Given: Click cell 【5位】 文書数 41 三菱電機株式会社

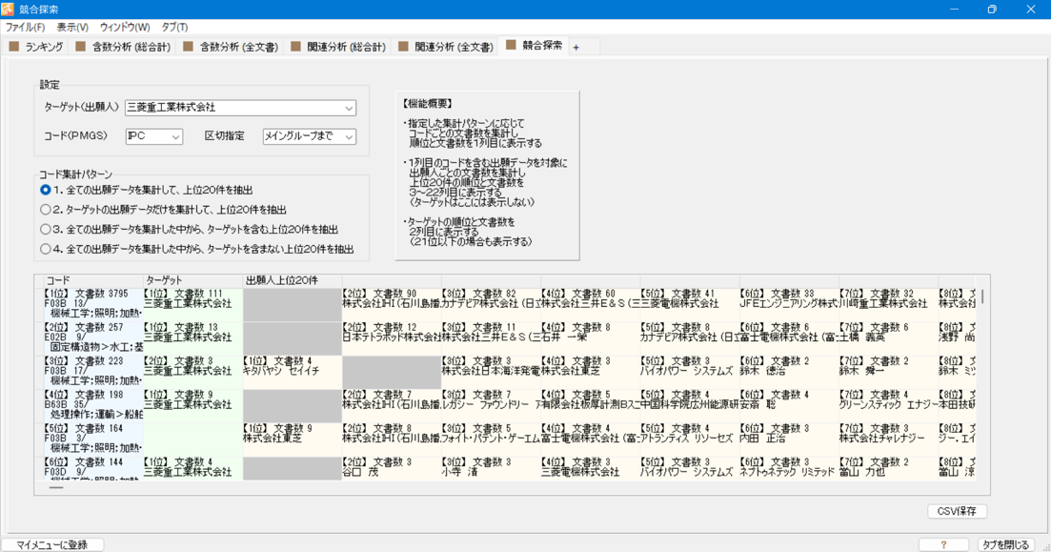Looking at the screenshot, I should pos(689,304).
